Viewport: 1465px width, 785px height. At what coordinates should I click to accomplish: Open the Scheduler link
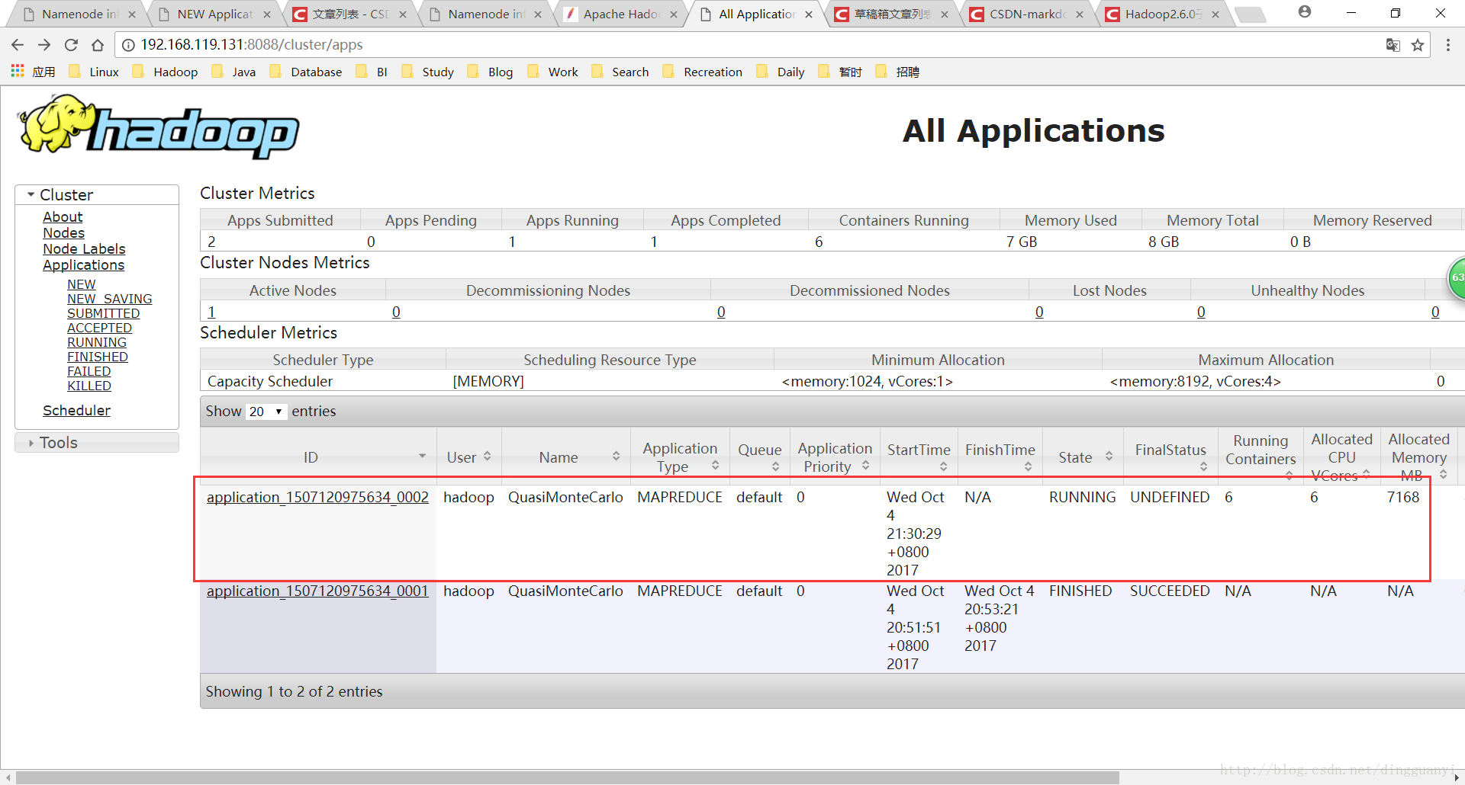76,410
